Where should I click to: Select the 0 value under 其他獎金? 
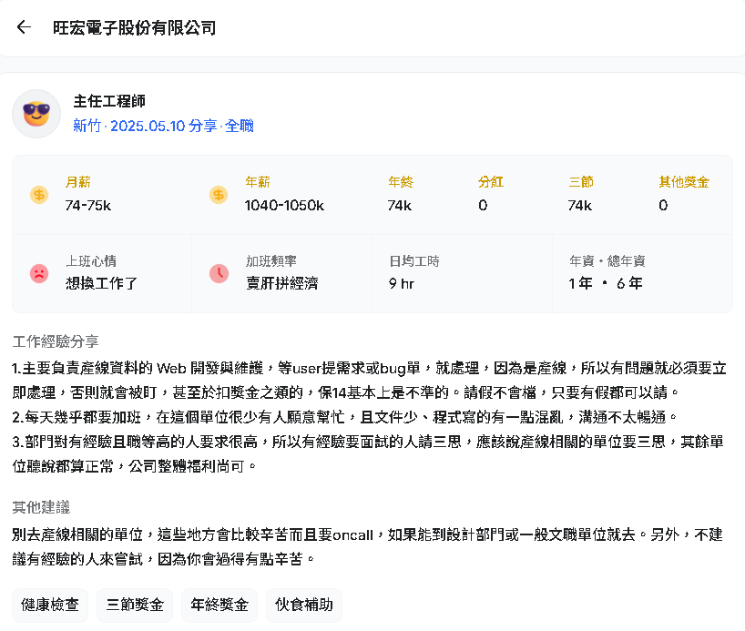coord(663,205)
